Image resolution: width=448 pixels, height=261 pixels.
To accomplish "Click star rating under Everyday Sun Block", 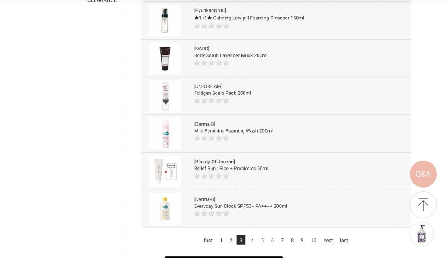I will point(212,214).
